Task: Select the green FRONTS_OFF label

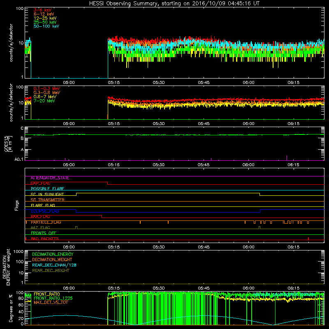Action: coord(44,233)
